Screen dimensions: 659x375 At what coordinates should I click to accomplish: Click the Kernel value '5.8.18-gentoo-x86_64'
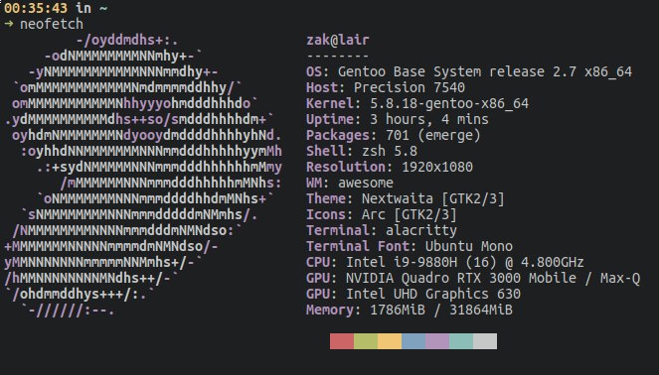pyautogui.click(x=449, y=103)
